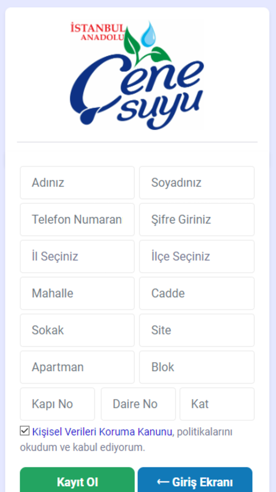Click the Kapı No field
This screenshot has height=492, width=276.
point(57,404)
